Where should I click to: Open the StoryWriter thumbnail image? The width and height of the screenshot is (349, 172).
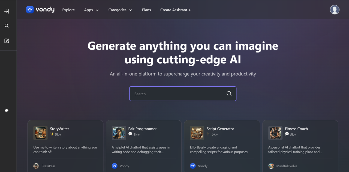click(40, 133)
